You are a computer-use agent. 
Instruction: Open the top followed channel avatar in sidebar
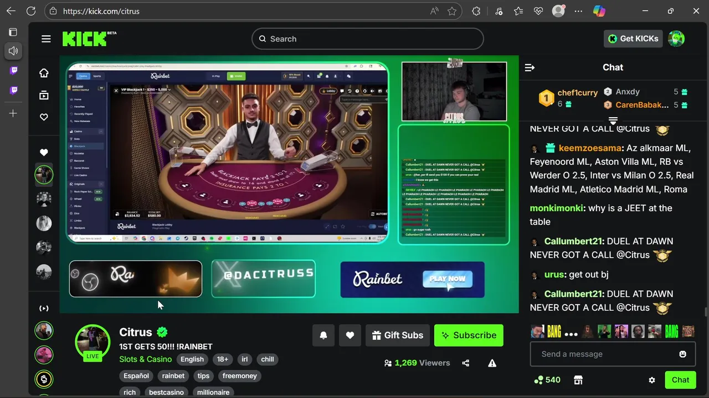(44, 174)
